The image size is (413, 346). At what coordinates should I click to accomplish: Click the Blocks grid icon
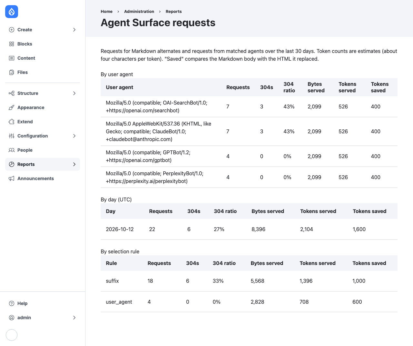tap(12, 44)
